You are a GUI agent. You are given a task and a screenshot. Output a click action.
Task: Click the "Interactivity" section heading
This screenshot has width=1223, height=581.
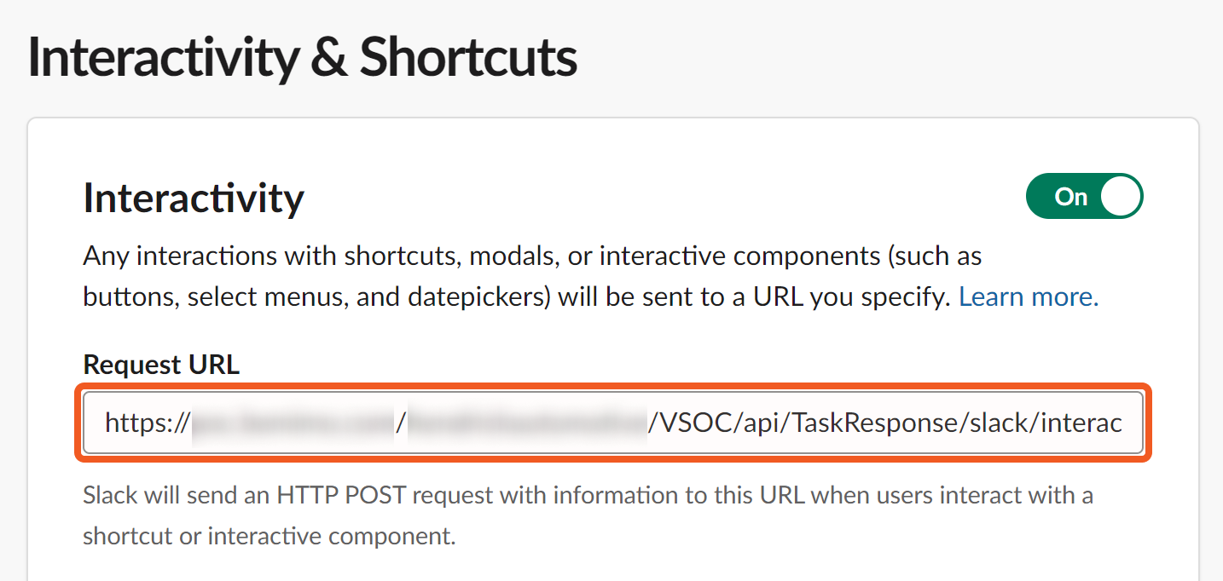[x=194, y=198]
